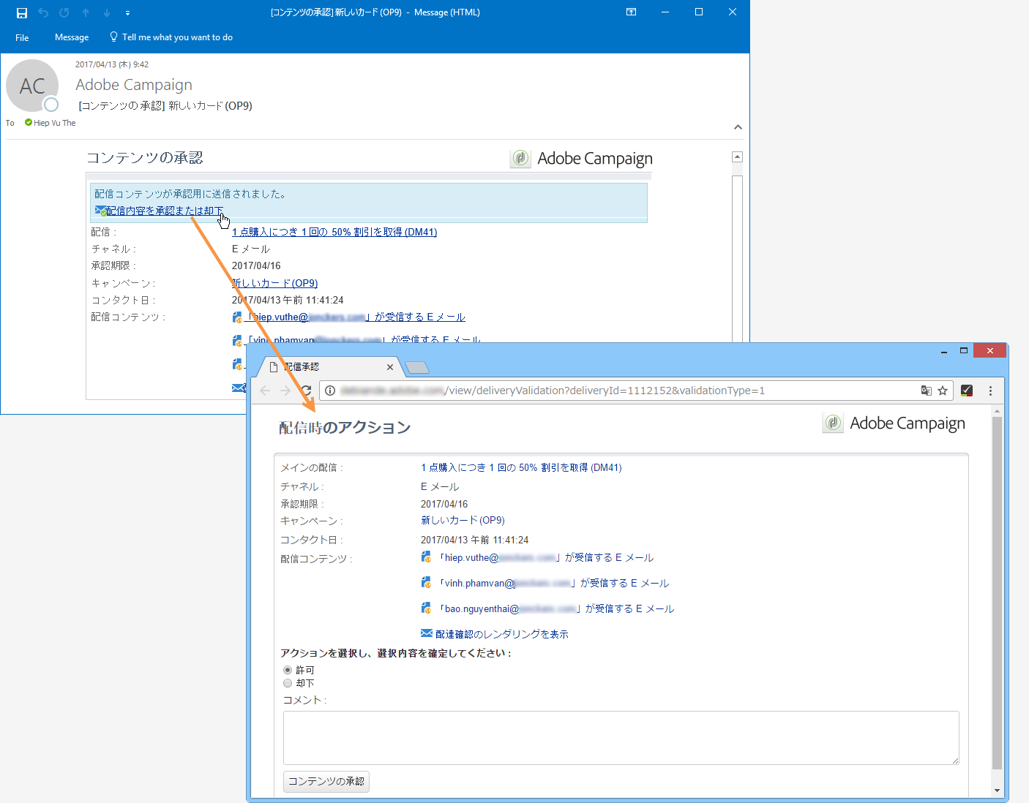Viewport: 1029px width, 803px height.
Task: View site information icon in address bar
Action: coord(330,391)
